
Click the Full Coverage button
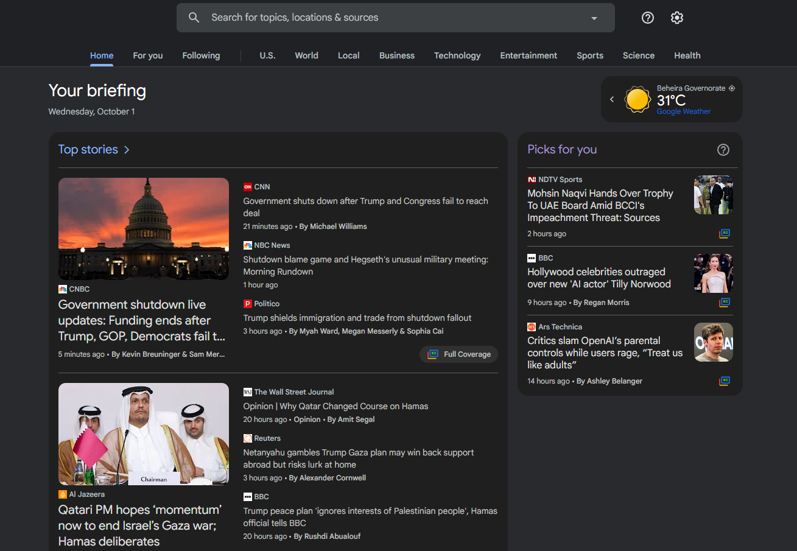(x=458, y=354)
